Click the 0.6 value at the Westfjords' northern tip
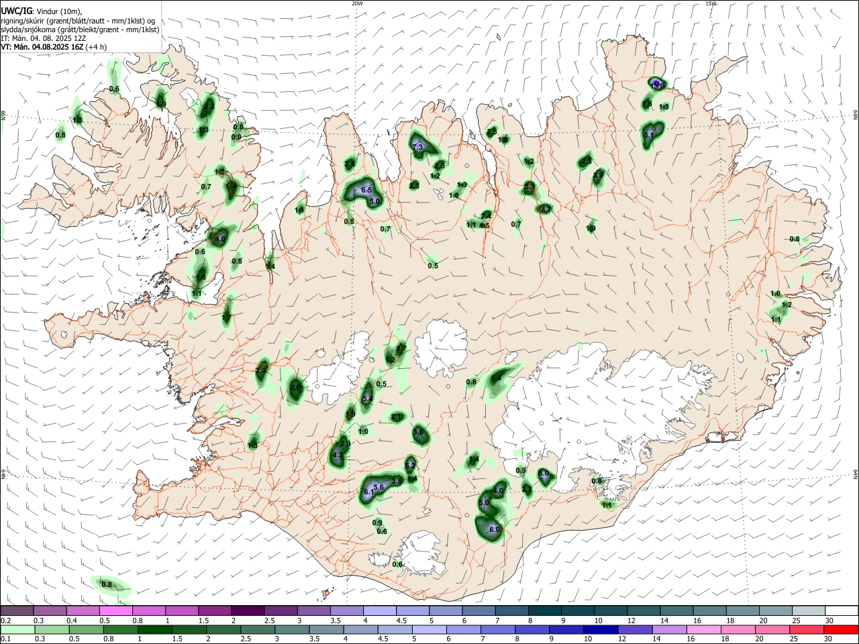This screenshot has width=859, height=644. 114,89
